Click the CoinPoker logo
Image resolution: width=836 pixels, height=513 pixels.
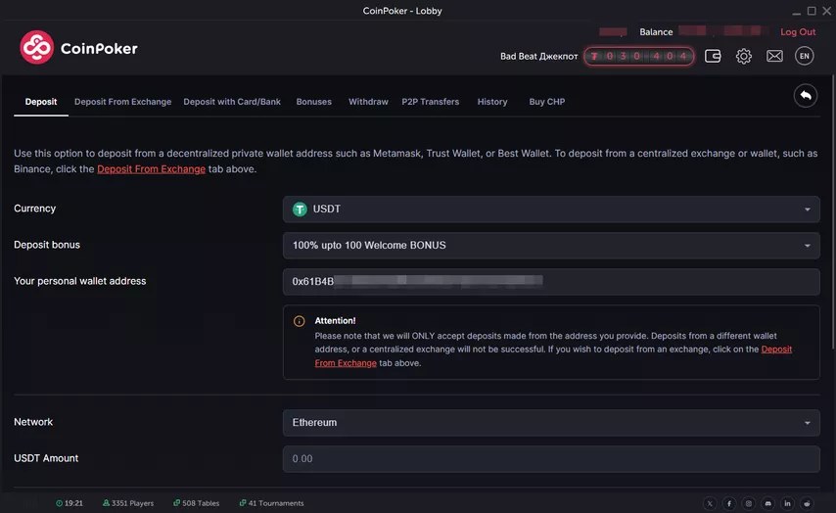pyautogui.click(x=79, y=47)
